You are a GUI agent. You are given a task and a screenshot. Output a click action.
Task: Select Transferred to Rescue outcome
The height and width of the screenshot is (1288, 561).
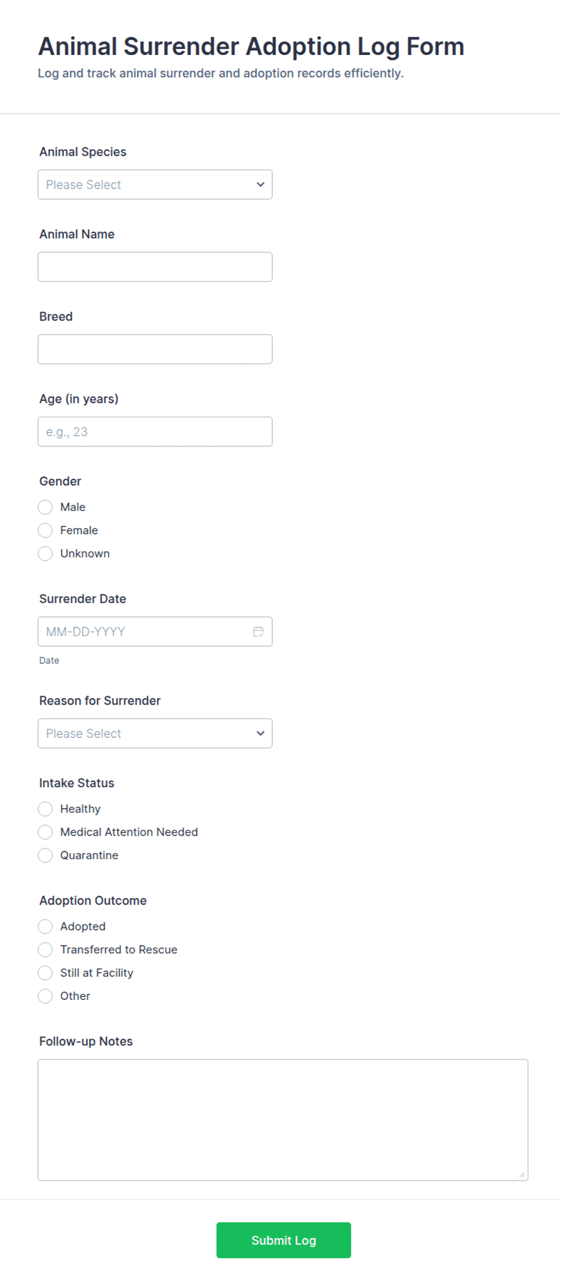pyautogui.click(x=45, y=949)
